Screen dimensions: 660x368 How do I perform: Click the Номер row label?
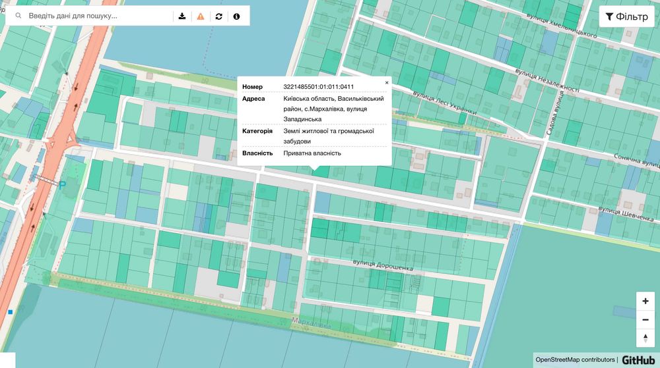pos(253,87)
